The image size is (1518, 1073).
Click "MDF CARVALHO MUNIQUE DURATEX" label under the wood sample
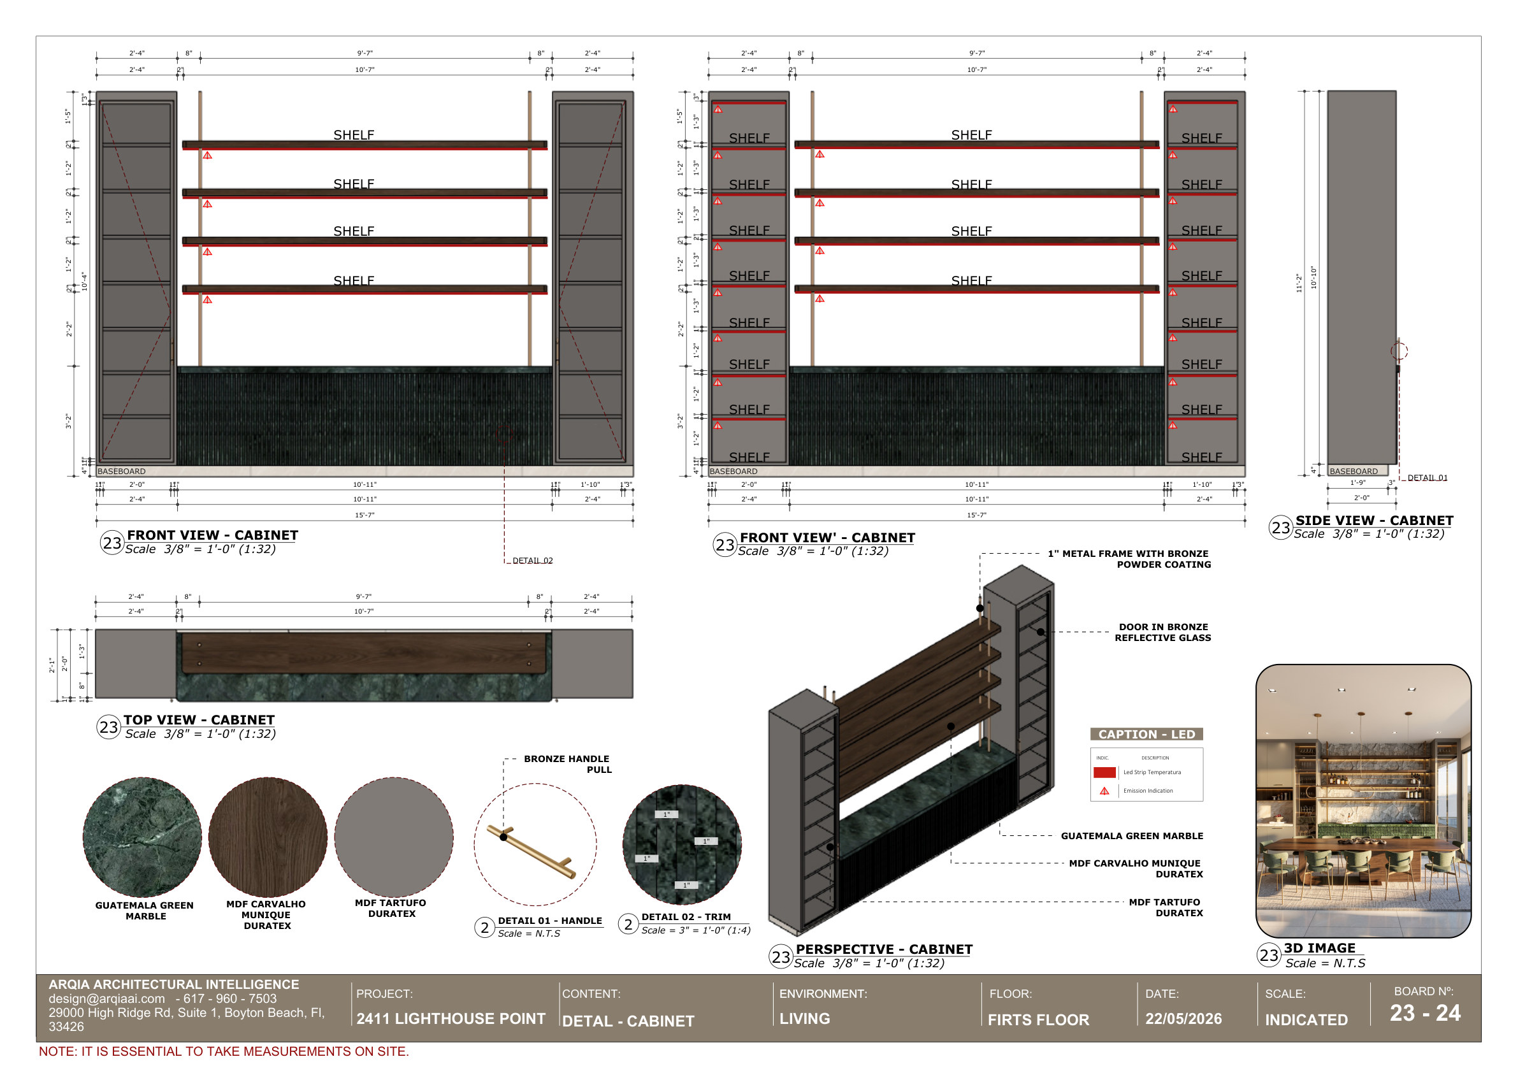(x=266, y=914)
